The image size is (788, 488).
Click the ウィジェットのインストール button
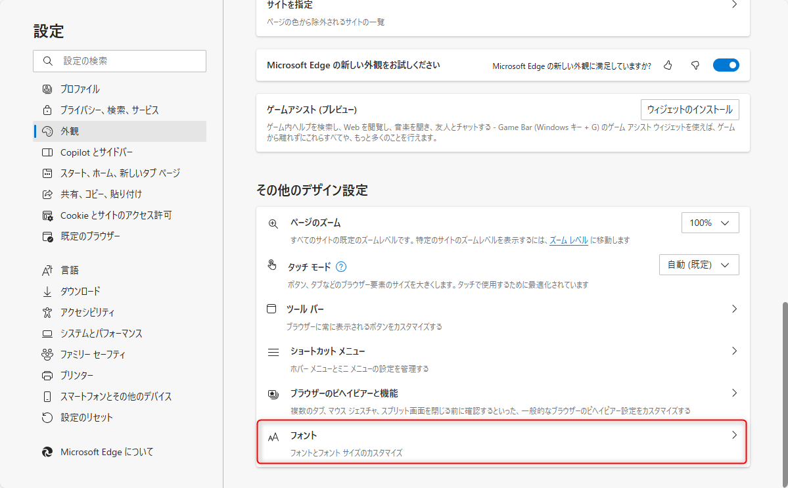[x=689, y=110]
